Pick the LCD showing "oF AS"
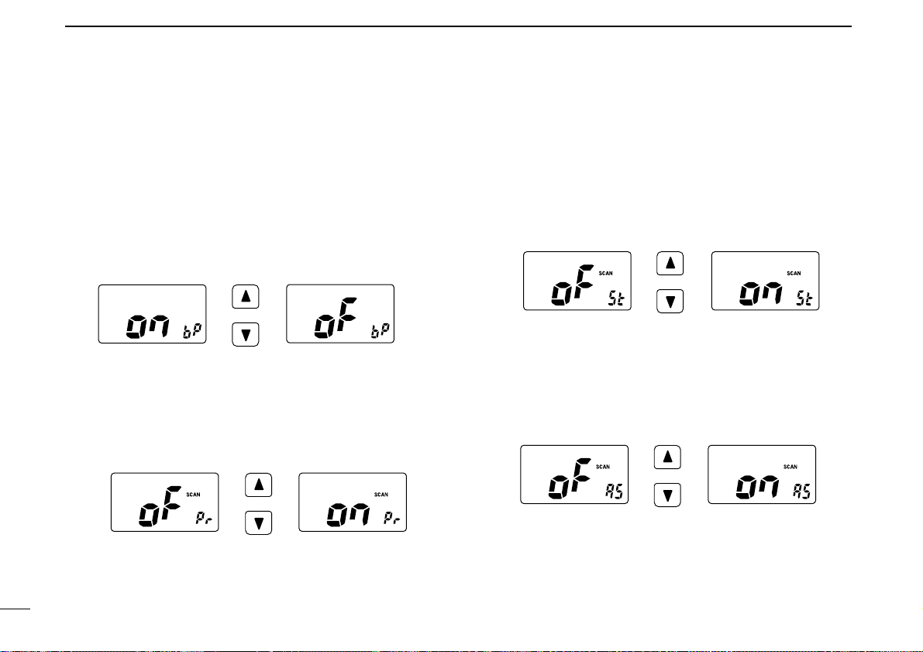The height and width of the screenshot is (652, 923). pyautogui.click(x=574, y=474)
